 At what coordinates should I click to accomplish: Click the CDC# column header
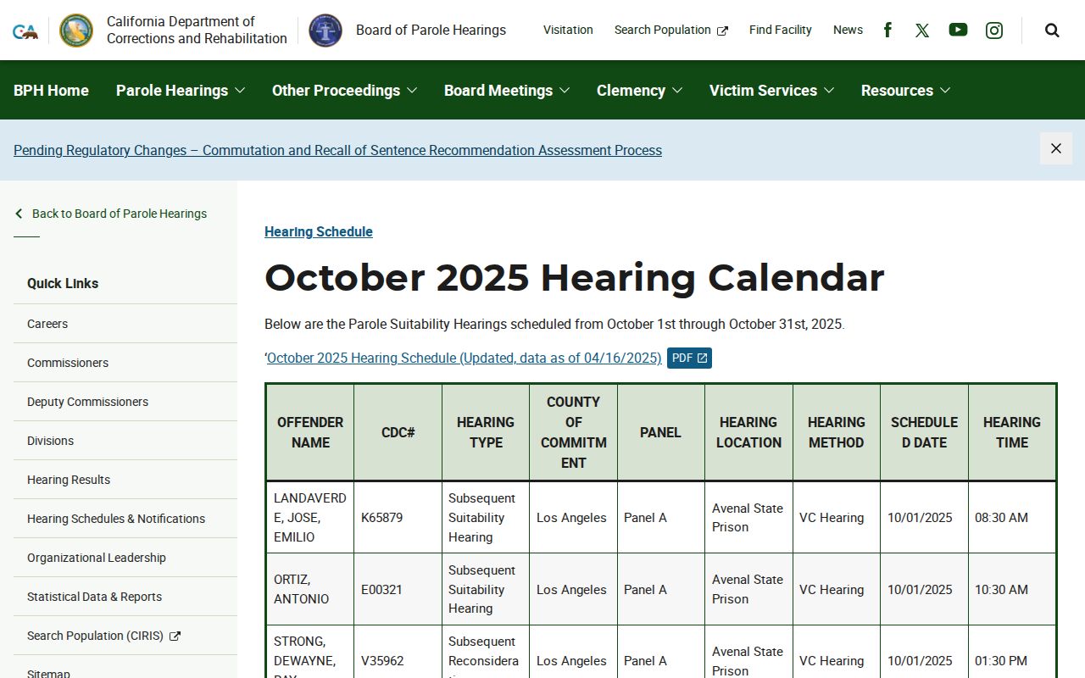(x=398, y=432)
